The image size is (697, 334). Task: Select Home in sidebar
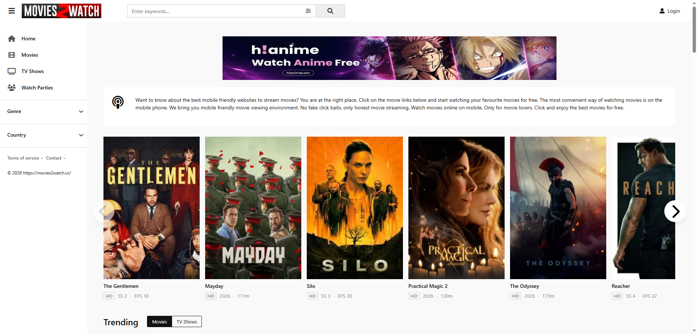(x=28, y=39)
